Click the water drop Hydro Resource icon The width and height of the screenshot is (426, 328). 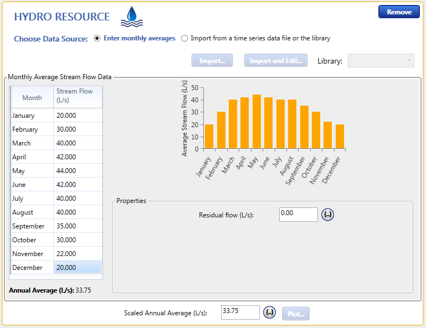click(131, 17)
